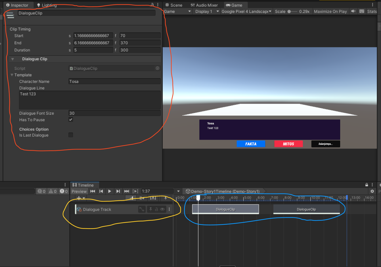The width and height of the screenshot is (381, 267).
Task: Collapse the Template foldout
Action: tap(12, 75)
